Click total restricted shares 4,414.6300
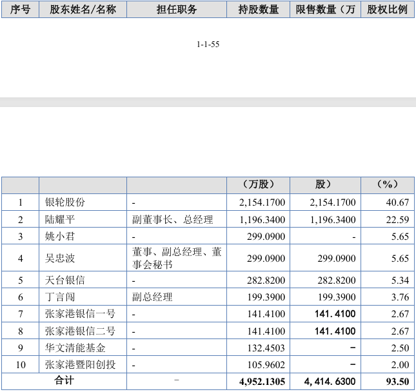Viewport: 416px width, 392px height. click(330, 382)
